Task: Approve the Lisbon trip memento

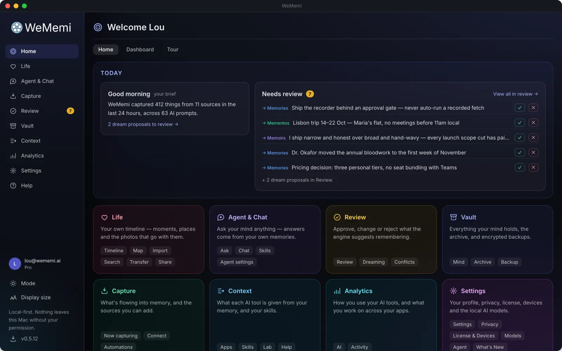Action: pyautogui.click(x=519, y=123)
